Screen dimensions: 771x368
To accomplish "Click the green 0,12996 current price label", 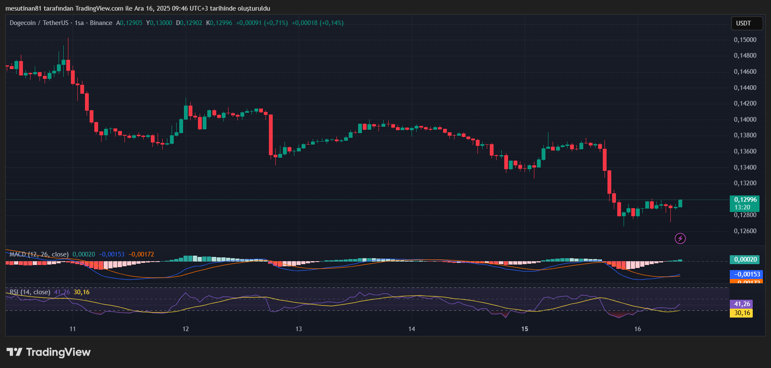I will tap(745, 200).
